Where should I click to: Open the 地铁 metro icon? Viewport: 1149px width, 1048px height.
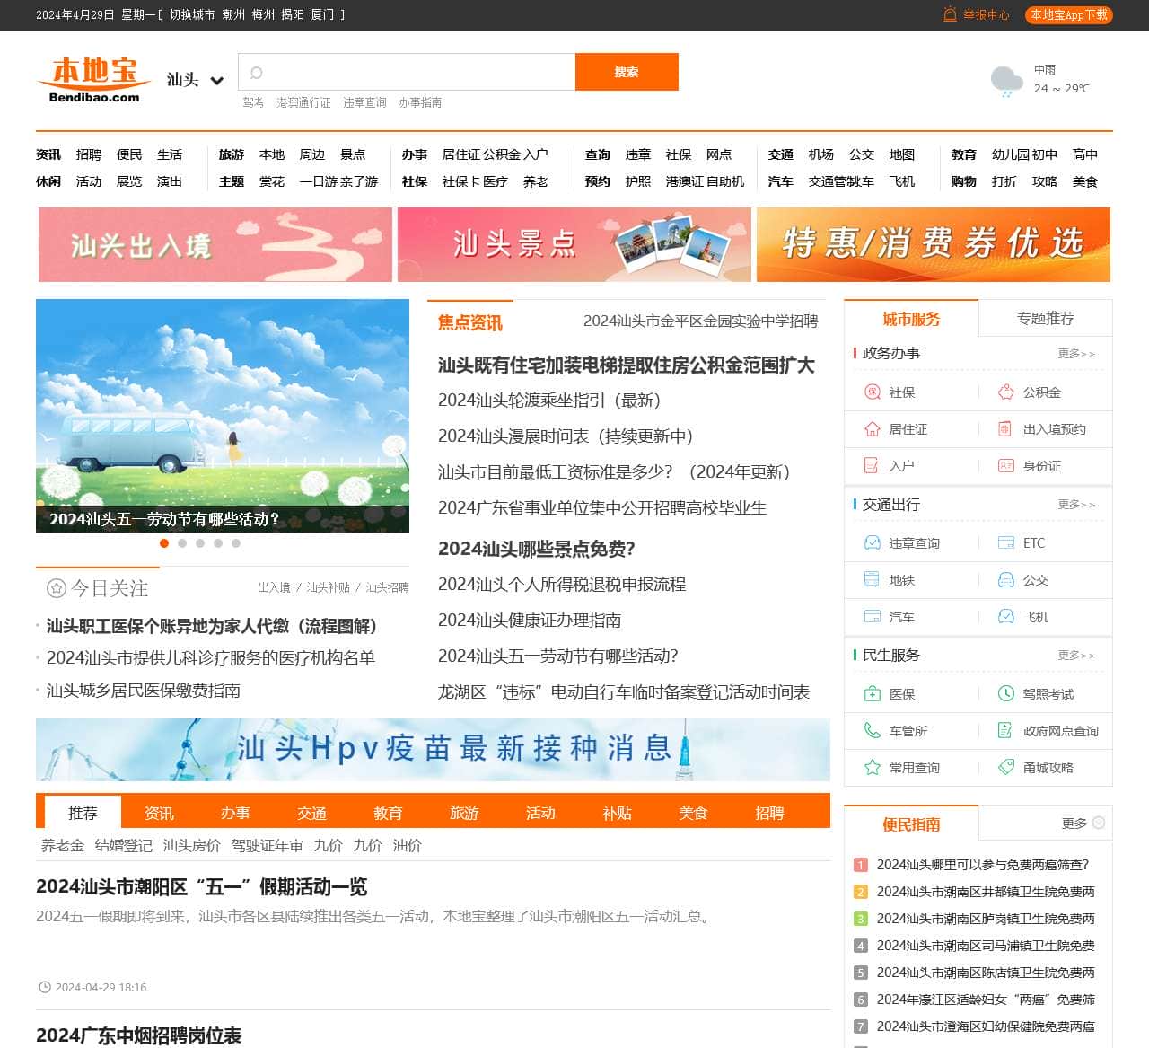click(872, 580)
